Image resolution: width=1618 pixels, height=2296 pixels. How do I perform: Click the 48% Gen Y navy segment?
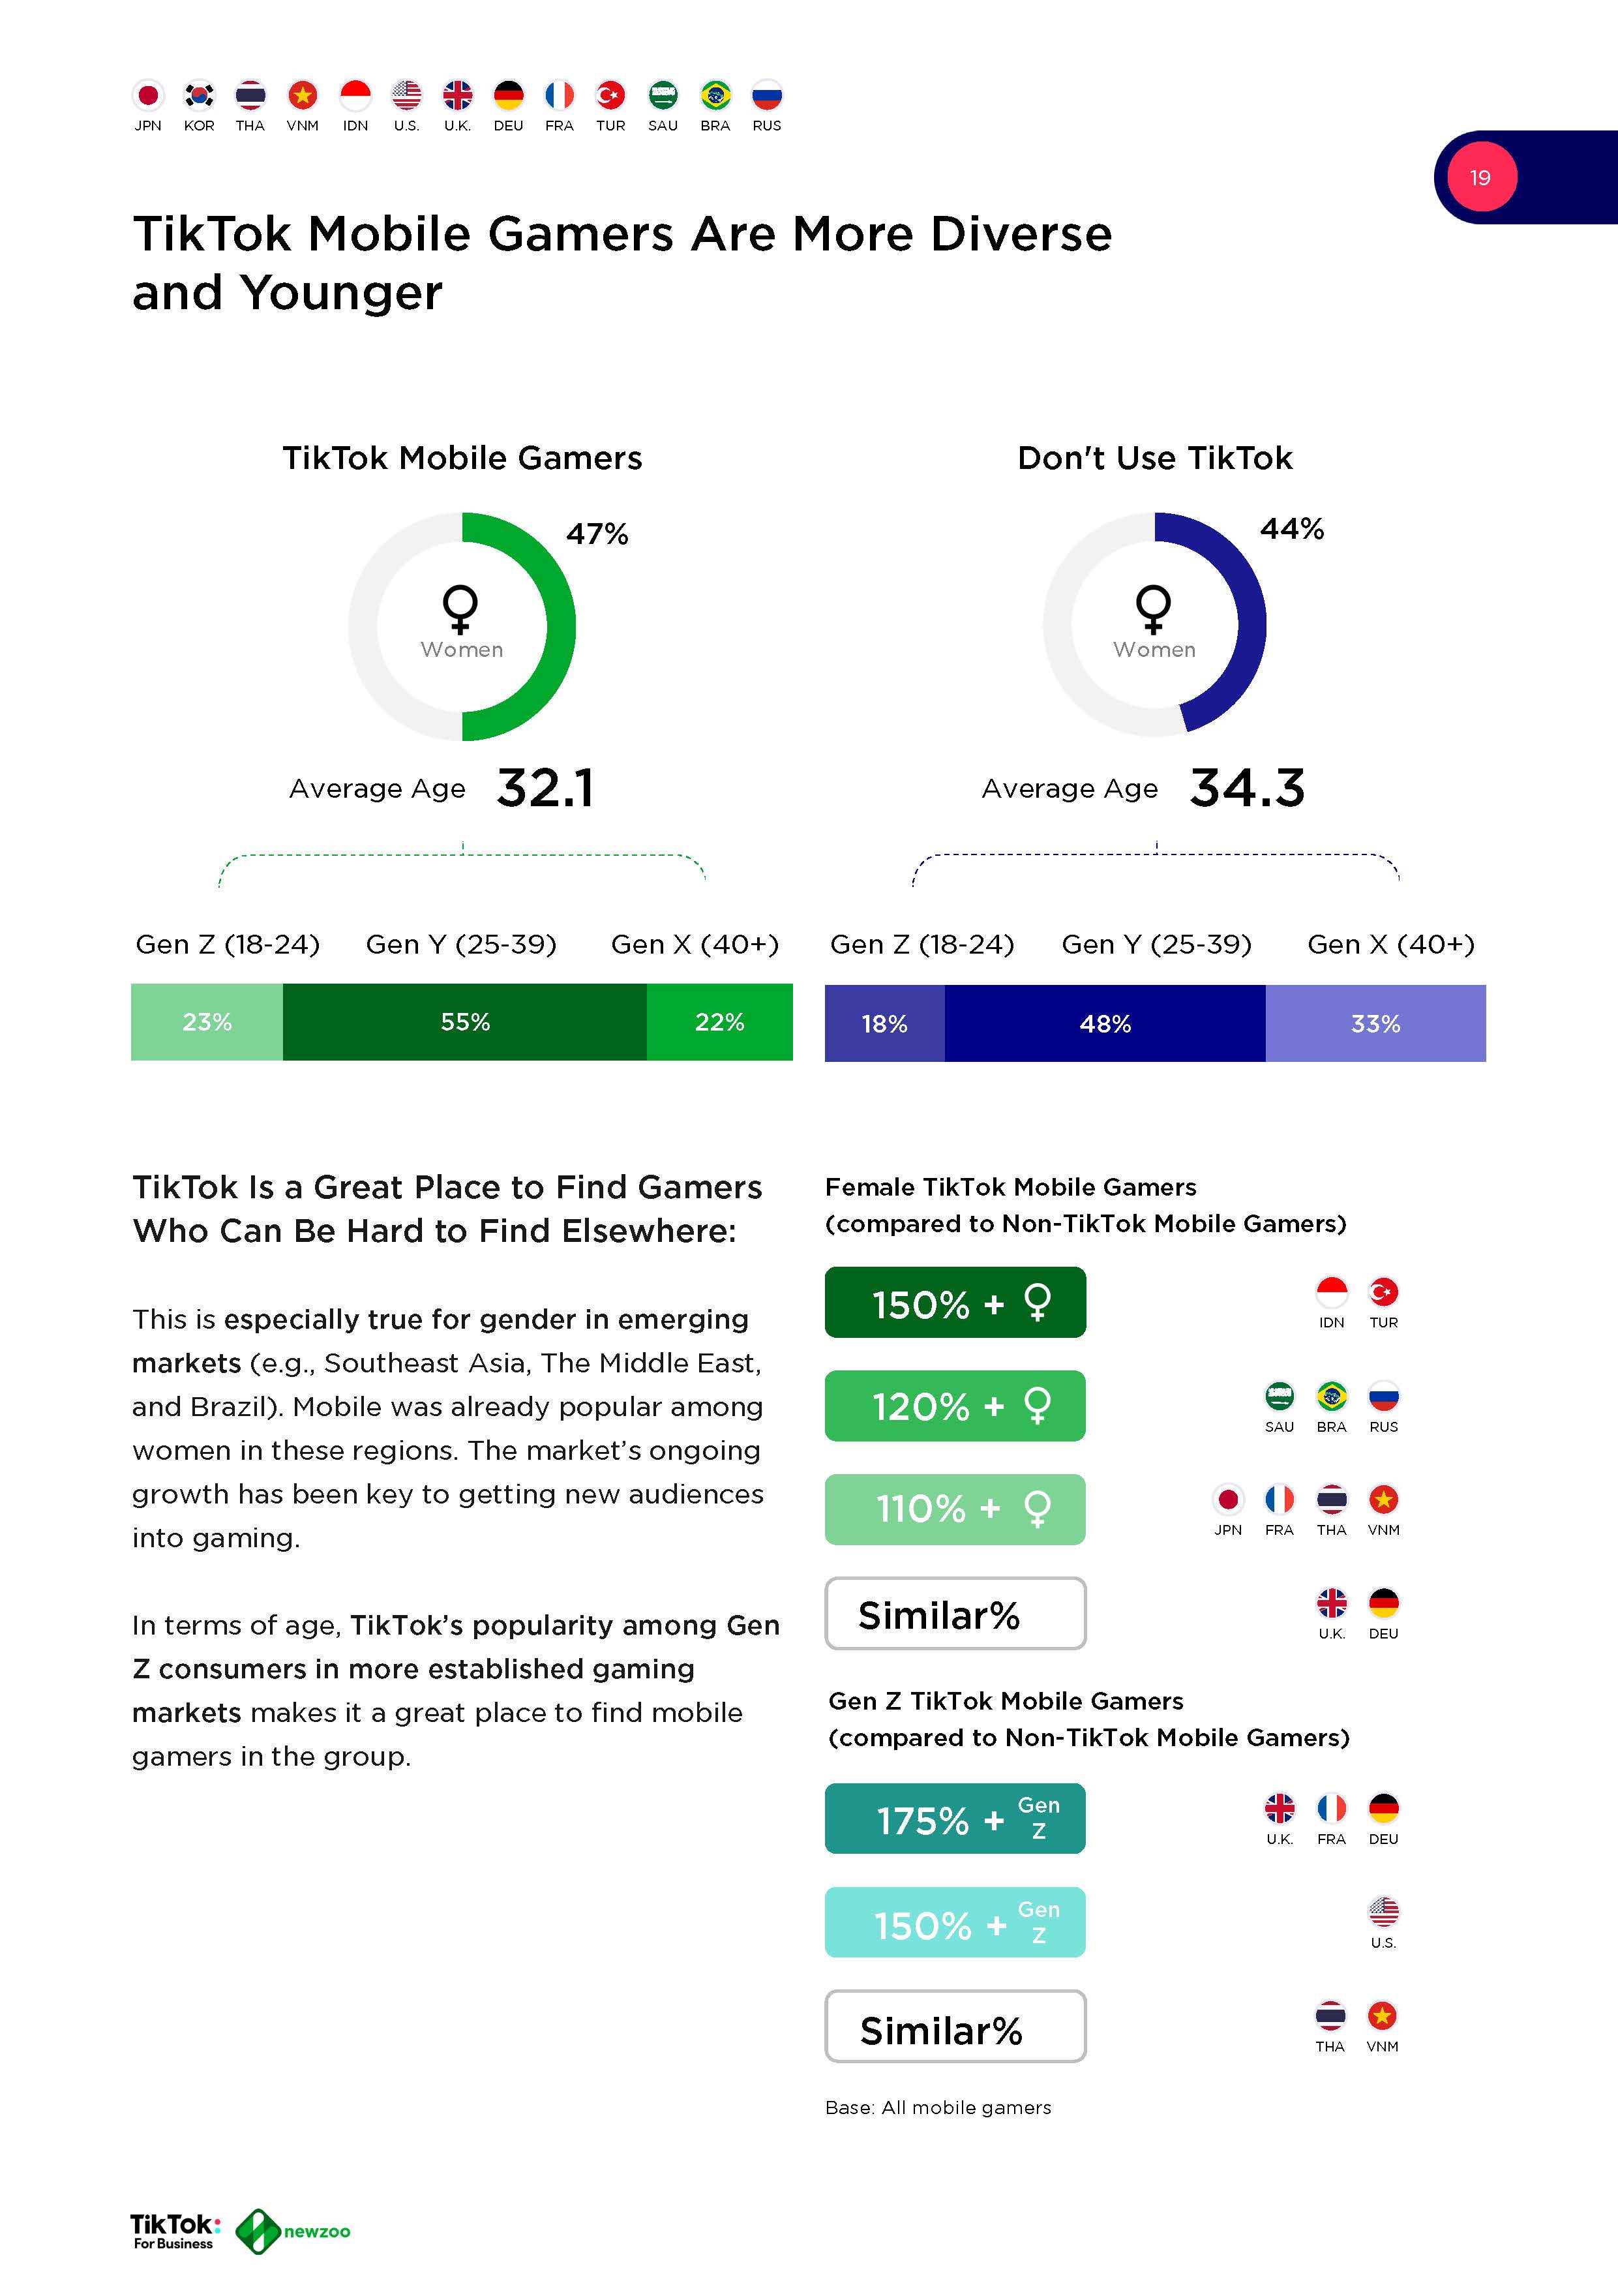coord(1105,1024)
